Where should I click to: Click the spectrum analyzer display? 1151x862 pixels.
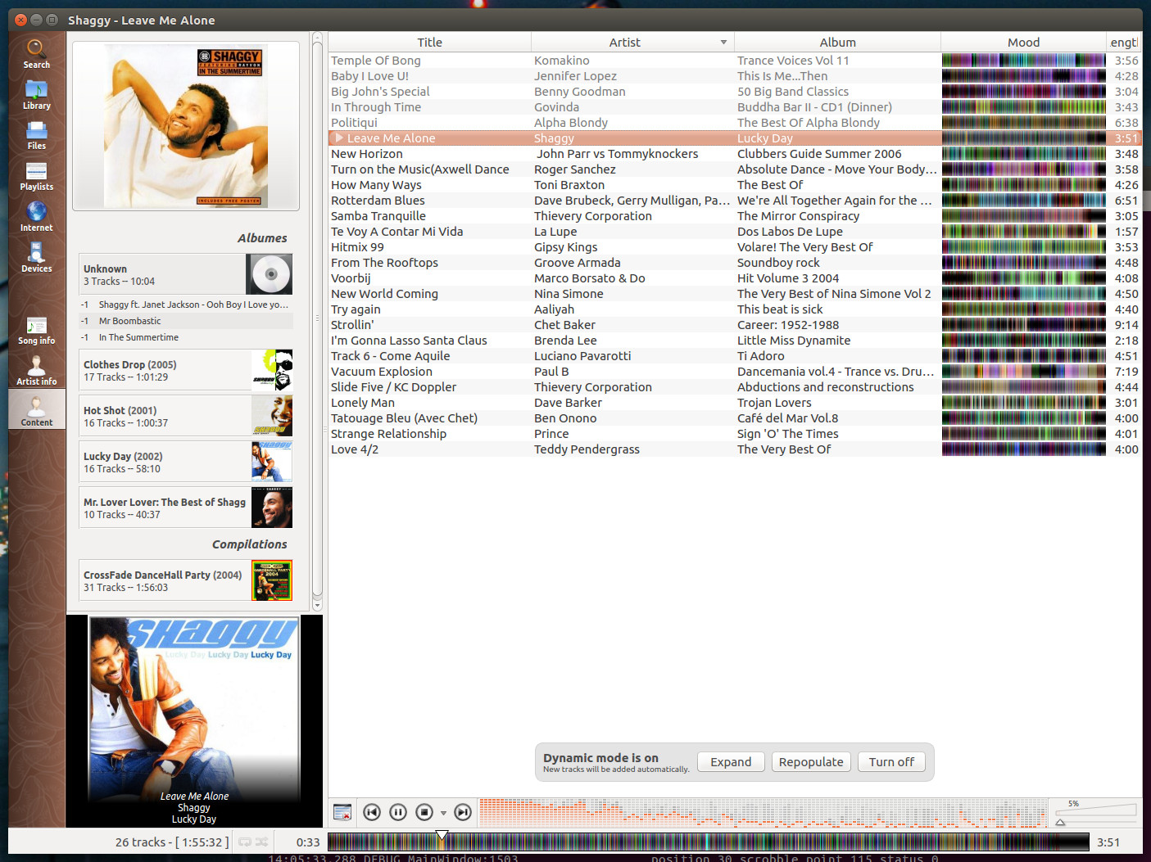coord(763,813)
